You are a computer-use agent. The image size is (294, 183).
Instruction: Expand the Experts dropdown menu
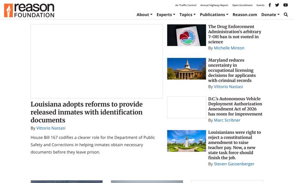click(166, 15)
